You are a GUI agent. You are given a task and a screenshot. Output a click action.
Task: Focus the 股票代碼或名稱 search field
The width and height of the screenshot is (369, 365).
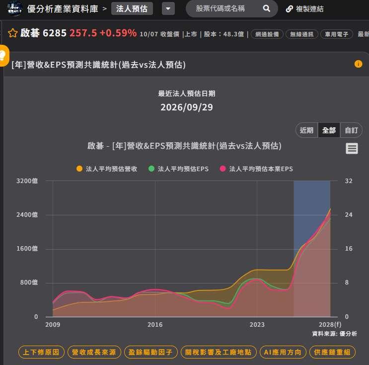221,9
